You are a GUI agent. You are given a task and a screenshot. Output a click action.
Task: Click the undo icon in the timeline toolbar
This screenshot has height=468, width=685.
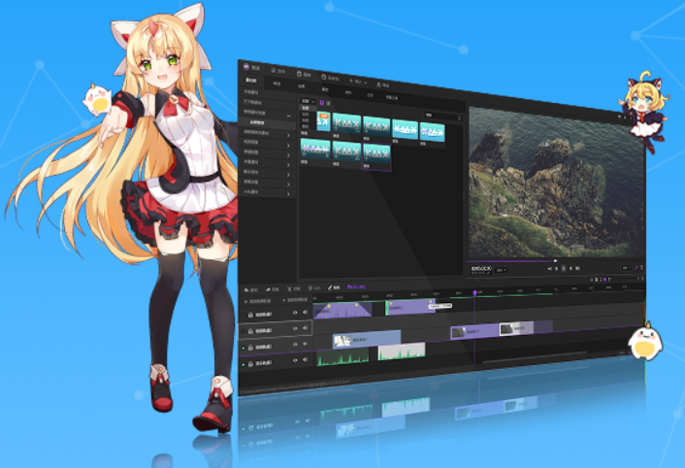(246, 289)
